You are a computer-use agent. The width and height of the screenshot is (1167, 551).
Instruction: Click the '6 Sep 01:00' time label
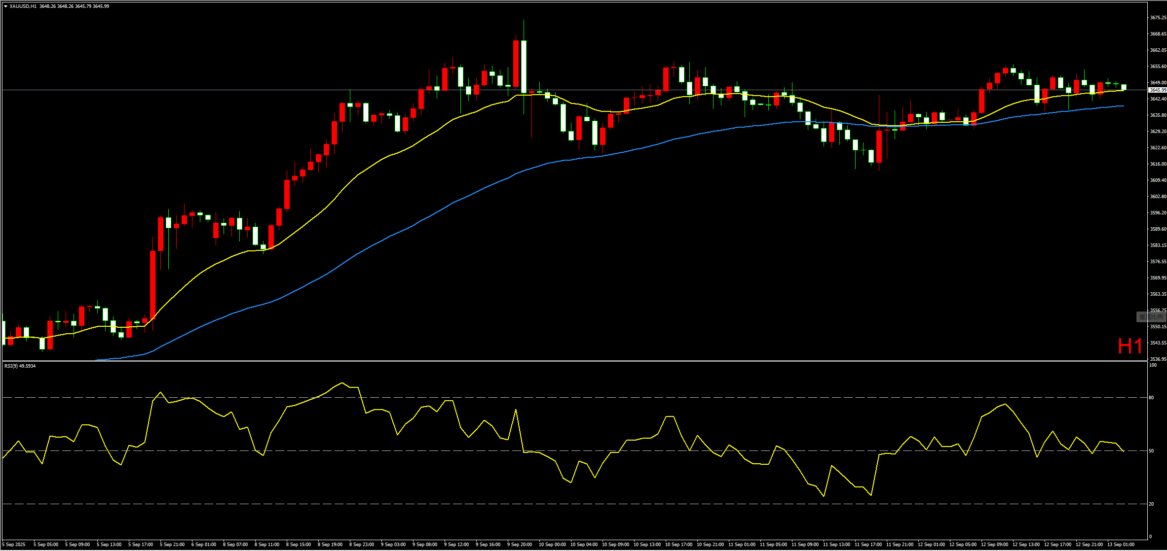(x=204, y=545)
